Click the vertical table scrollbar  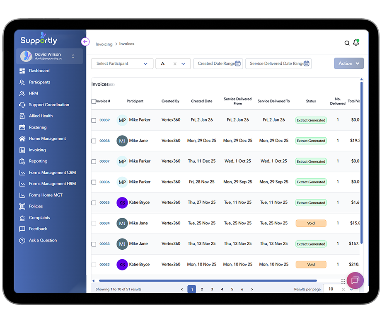tap(362, 163)
